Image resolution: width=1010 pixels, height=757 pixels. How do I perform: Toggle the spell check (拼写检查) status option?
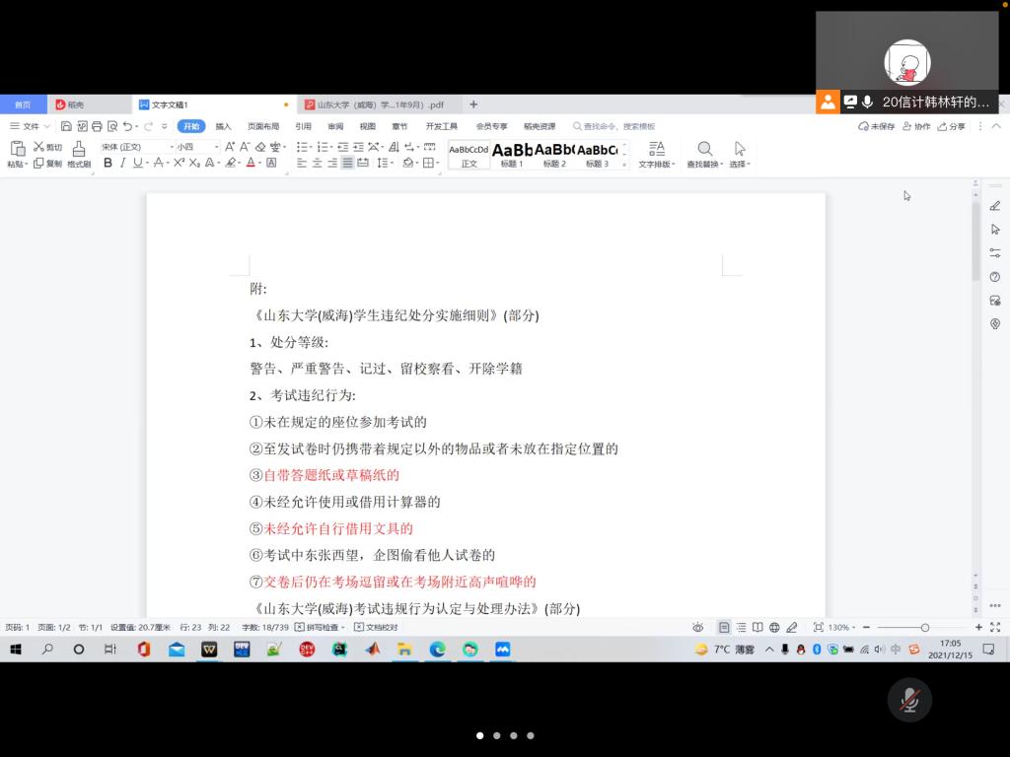click(320, 627)
